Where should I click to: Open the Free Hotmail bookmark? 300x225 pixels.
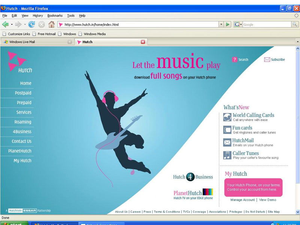pos(44,34)
